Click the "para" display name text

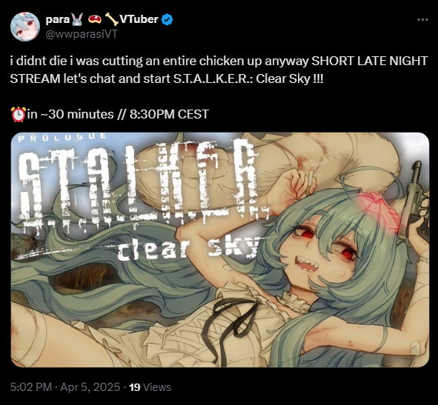click(x=58, y=20)
